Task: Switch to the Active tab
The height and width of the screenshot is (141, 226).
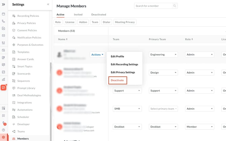Action: [x=60, y=14]
